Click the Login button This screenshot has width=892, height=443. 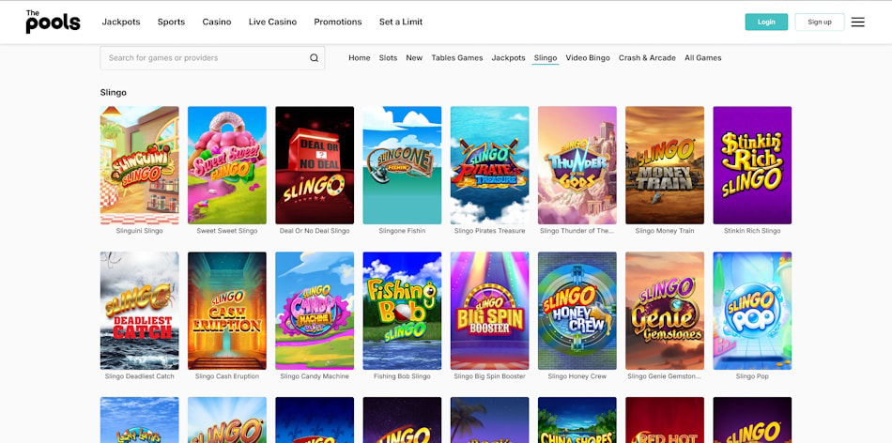click(766, 23)
